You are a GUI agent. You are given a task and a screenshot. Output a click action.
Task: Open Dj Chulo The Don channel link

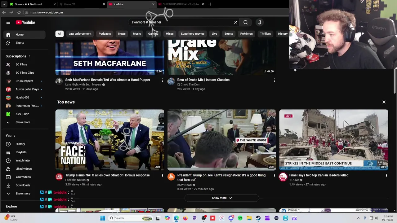pos(188,85)
